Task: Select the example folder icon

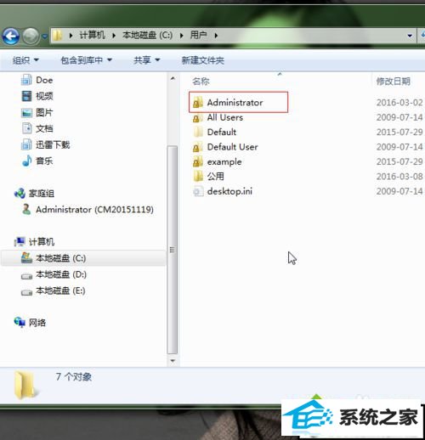Action: [198, 161]
